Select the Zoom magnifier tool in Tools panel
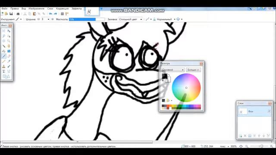Image resolution: width=276 pixels, height=155 pixels. pos(9,41)
